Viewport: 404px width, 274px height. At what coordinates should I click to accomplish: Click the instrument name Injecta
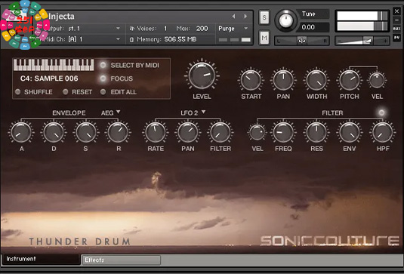(61, 16)
